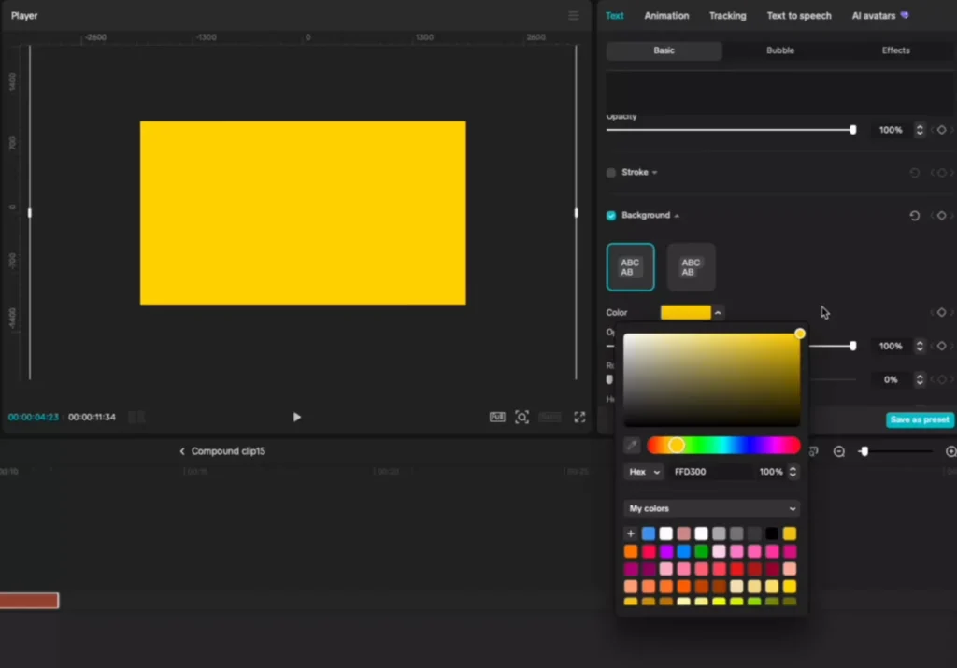Click the player focus zoom icon
This screenshot has width=957, height=668.
pyautogui.click(x=522, y=417)
